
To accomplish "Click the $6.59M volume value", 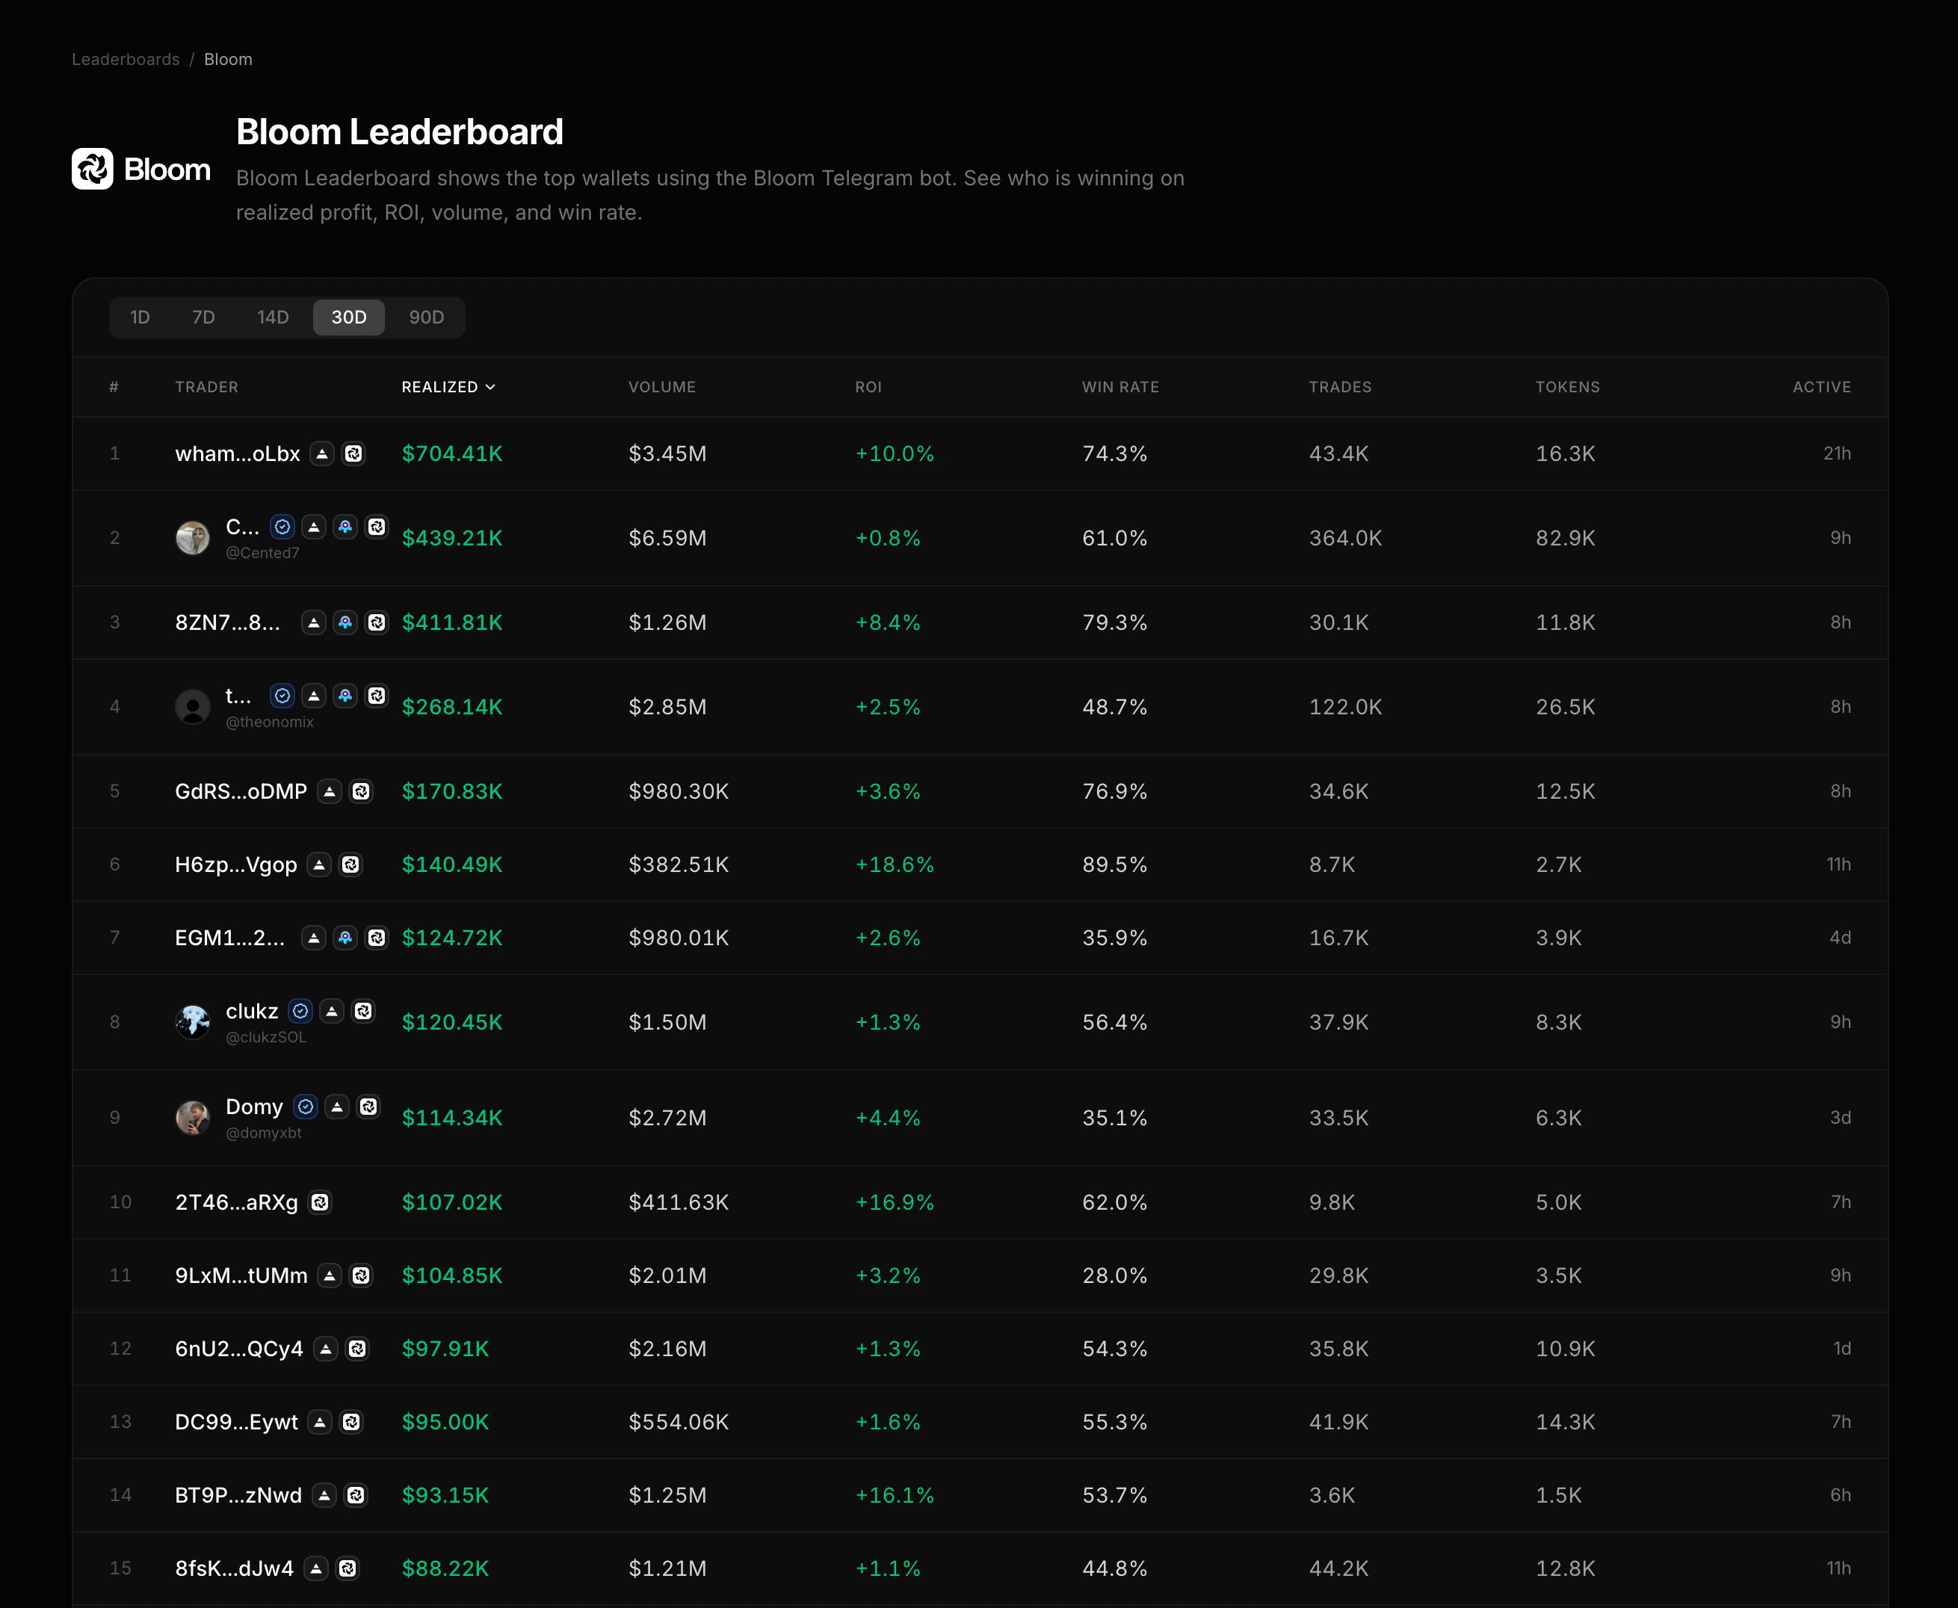I will pyautogui.click(x=668, y=538).
